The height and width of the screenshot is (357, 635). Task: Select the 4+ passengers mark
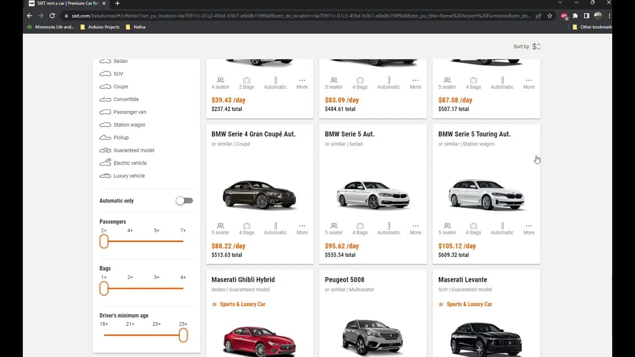[130, 231]
